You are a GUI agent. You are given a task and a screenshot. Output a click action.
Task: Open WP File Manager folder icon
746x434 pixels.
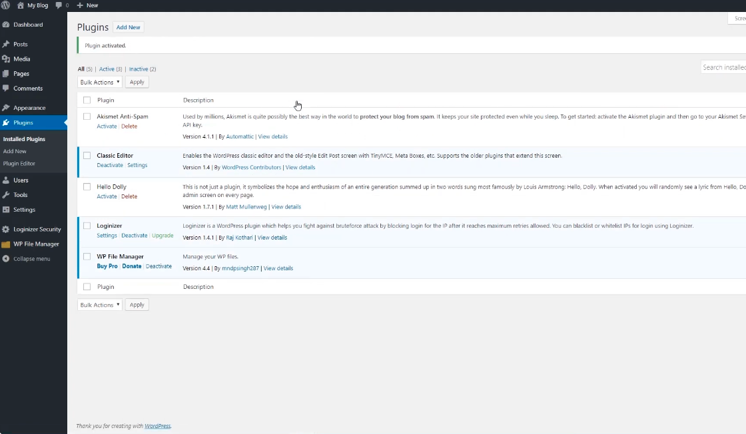pyautogui.click(x=6, y=244)
